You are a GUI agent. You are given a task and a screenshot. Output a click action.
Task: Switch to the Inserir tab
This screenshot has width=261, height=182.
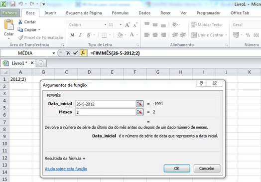click(x=50, y=13)
